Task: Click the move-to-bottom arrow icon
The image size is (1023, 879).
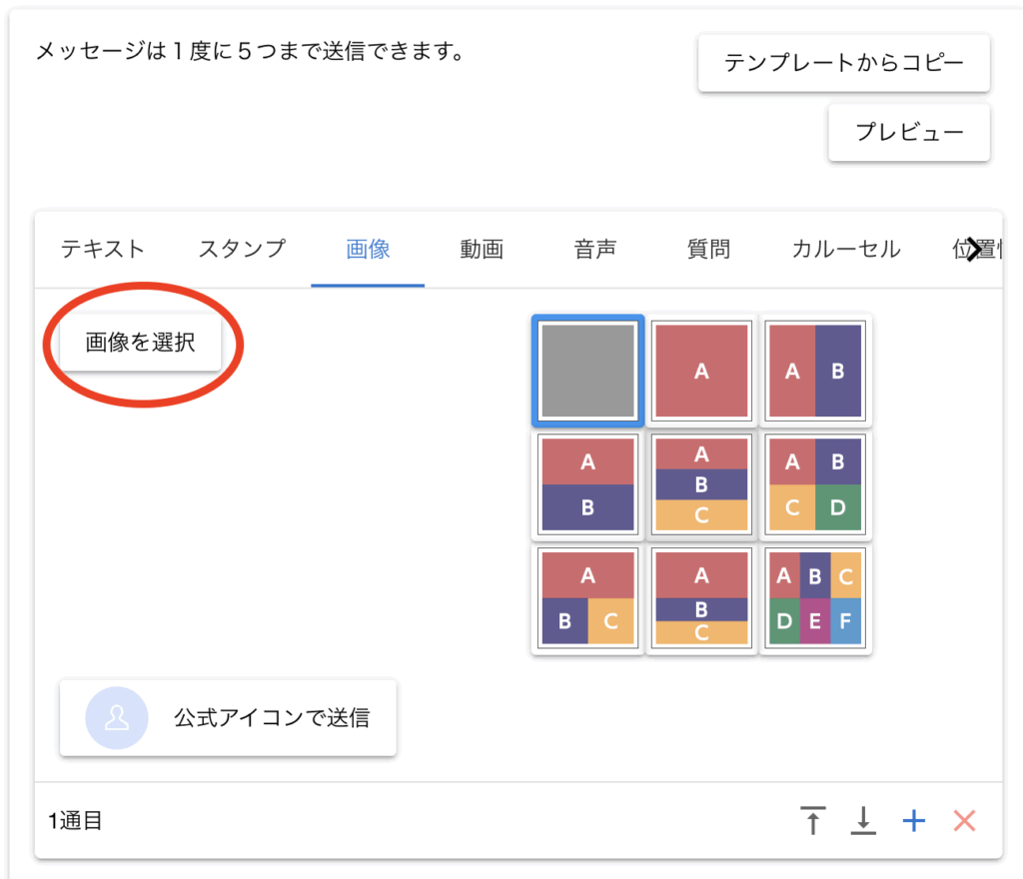Action: (x=862, y=821)
